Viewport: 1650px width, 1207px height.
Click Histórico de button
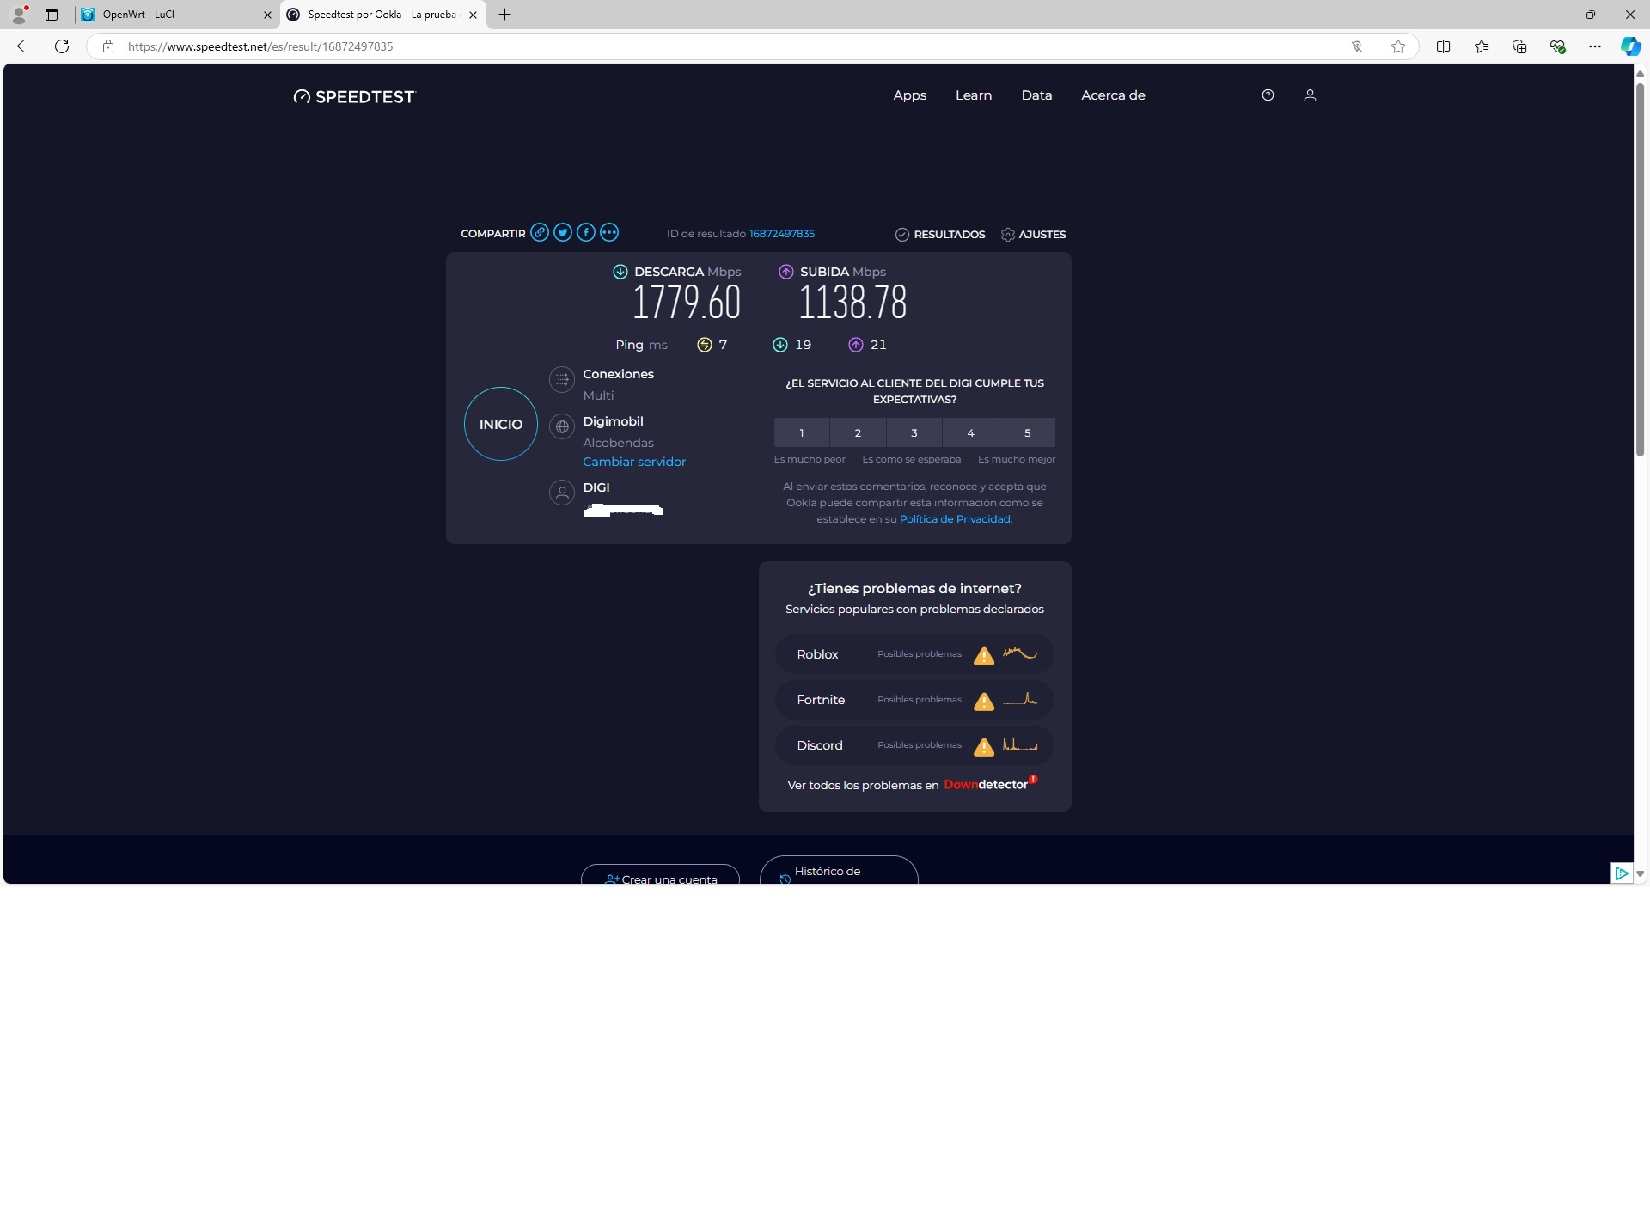839,870
